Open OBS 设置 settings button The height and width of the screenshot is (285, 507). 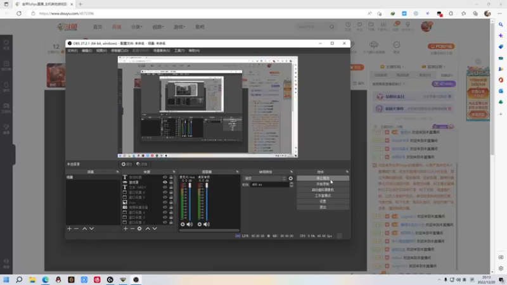point(323,201)
